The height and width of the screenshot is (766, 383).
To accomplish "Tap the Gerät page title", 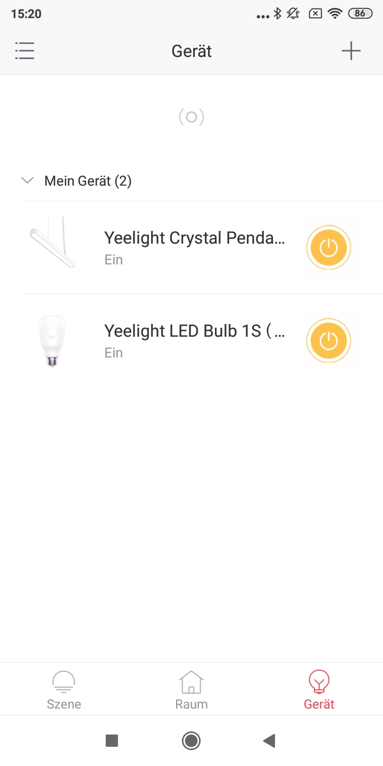I will click(x=191, y=51).
